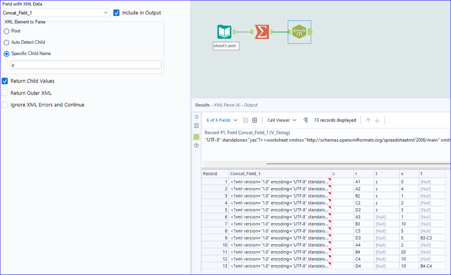Enable Ignore XML Errors and Continue
Image resolution: width=451 pixels, height=275 pixels.
5,105
